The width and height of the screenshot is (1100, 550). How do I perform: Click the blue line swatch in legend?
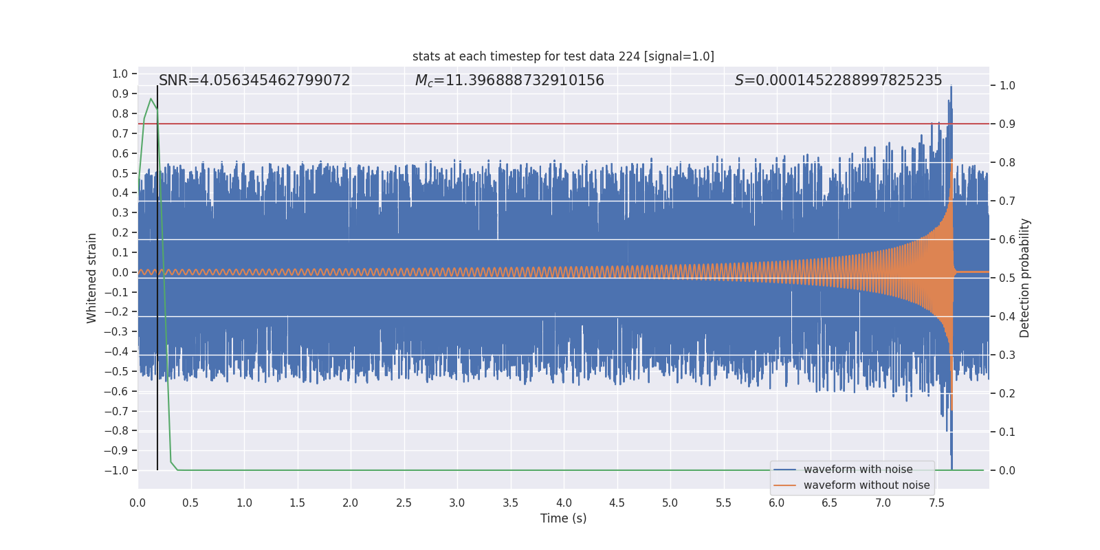pyautogui.click(x=784, y=470)
